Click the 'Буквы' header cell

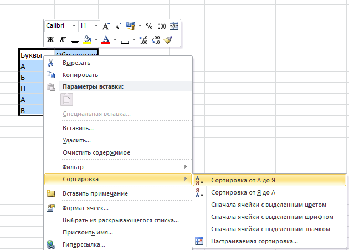coord(30,55)
